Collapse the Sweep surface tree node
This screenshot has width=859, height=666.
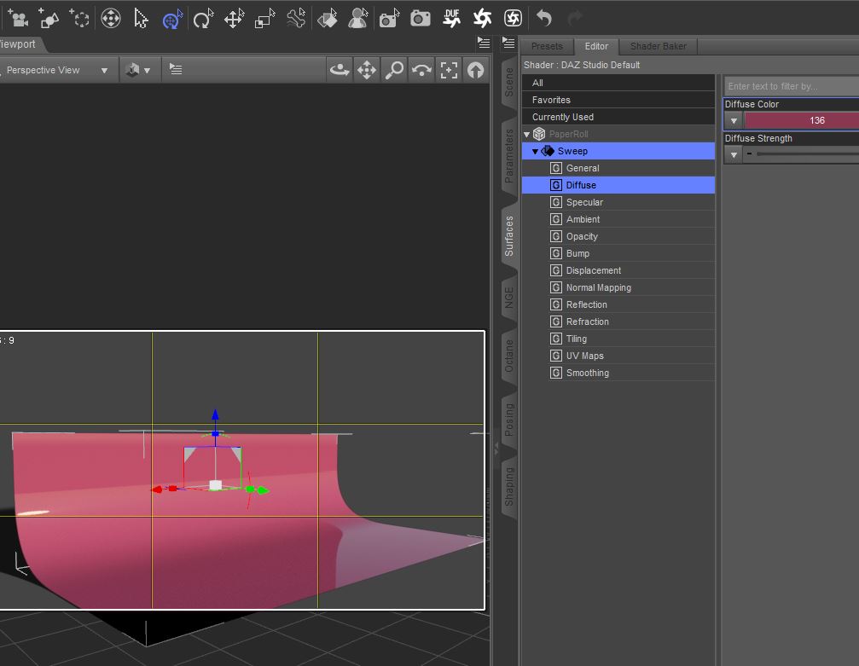pos(535,152)
